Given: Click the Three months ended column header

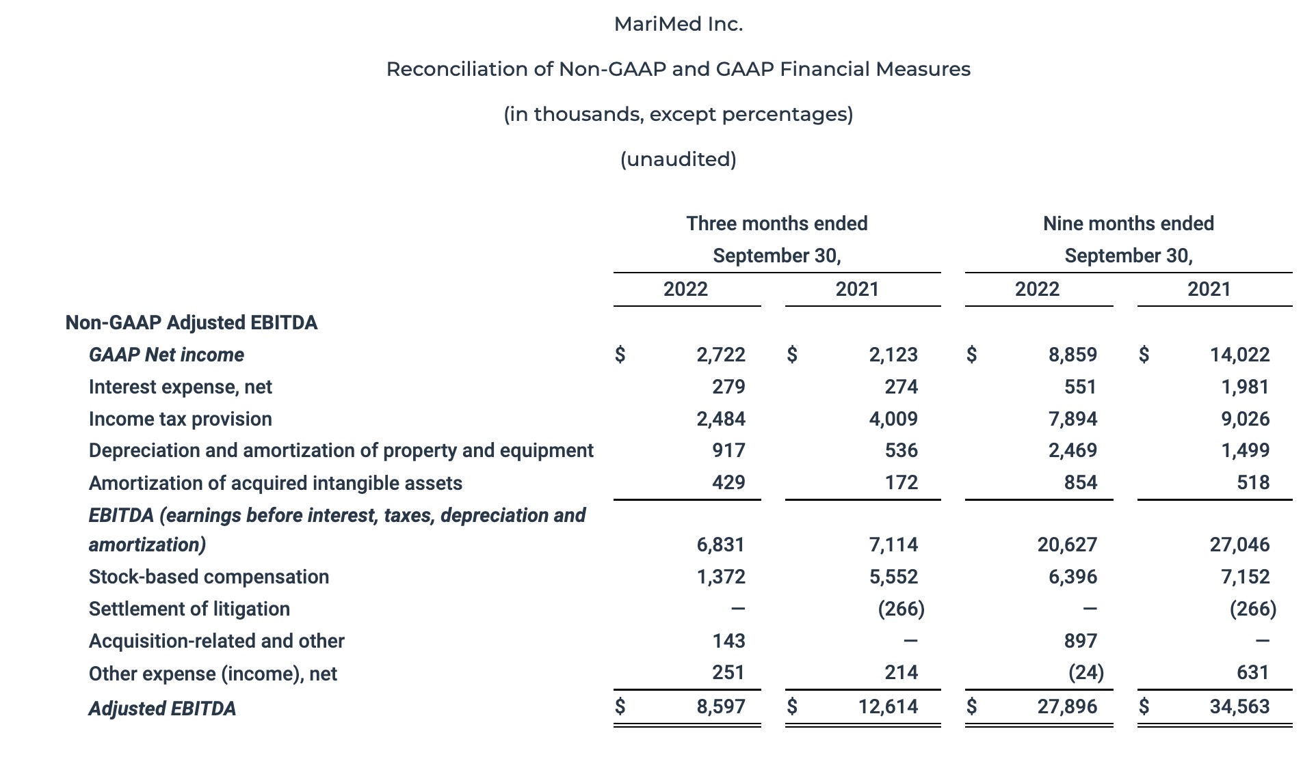Looking at the screenshot, I should (776, 223).
